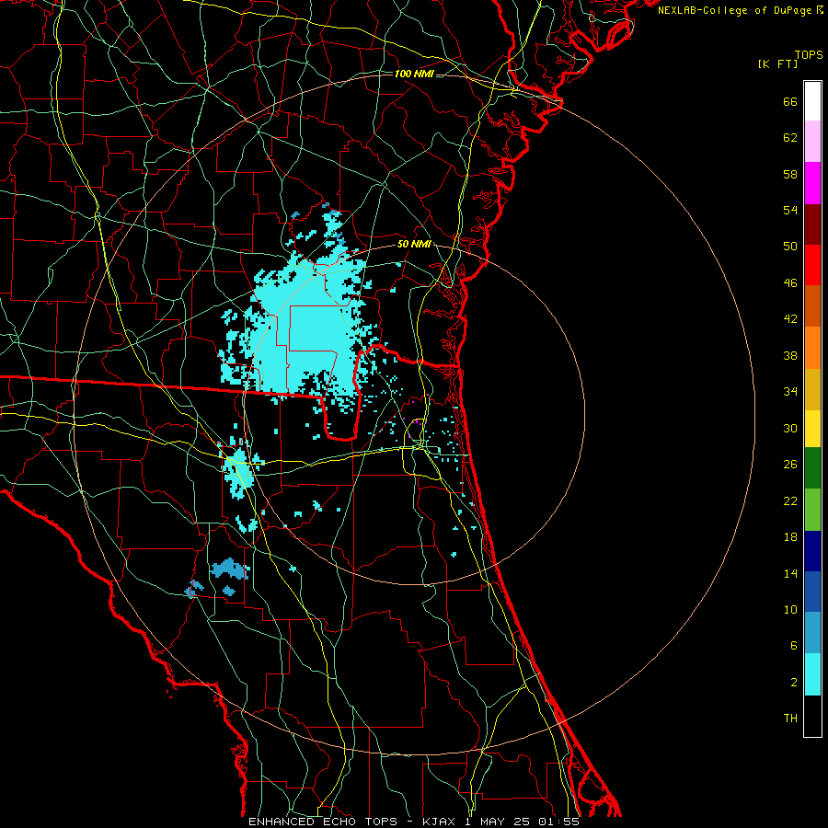Click the light green 22 kft legend swatch
Viewport: 828px width, 828px height.
pos(812,510)
